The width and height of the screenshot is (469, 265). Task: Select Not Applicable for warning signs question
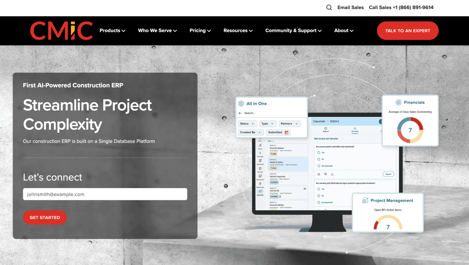tap(319, 202)
